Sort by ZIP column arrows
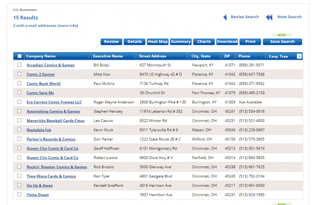Screen dimensions: 312x205 coord(235,56)
